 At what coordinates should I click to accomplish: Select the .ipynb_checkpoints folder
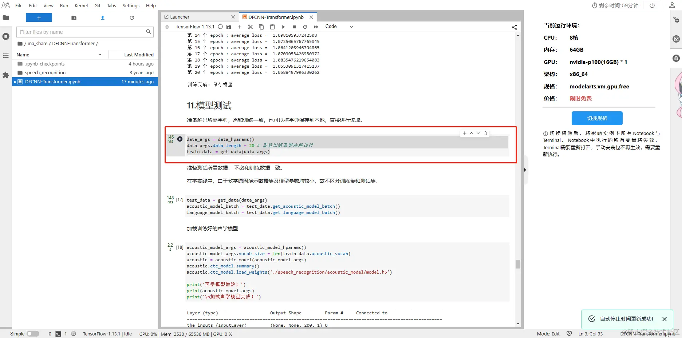85,64
